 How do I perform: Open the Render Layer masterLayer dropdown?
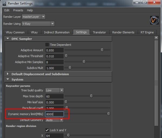(x=33, y=17)
